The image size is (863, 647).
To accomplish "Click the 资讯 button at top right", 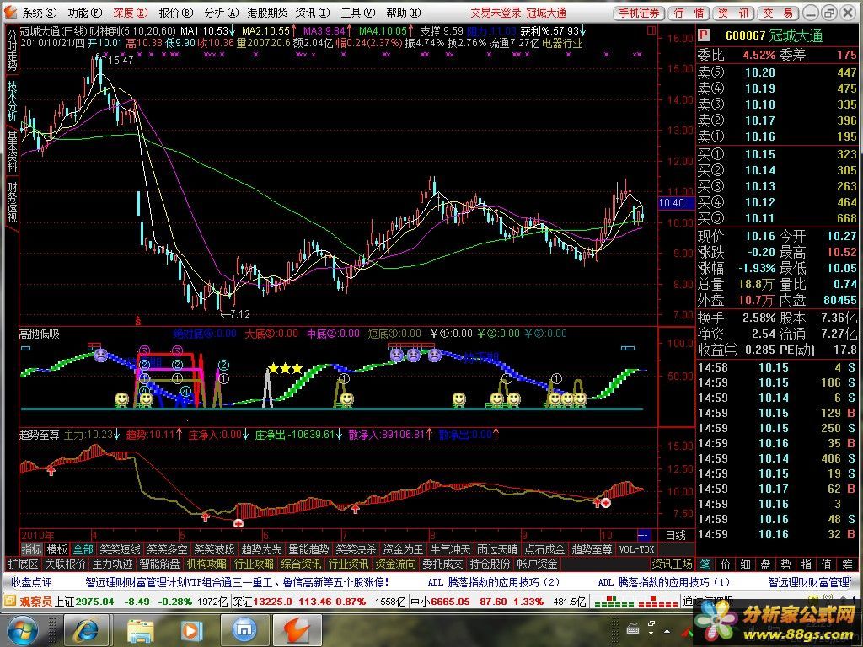I will point(734,13).
